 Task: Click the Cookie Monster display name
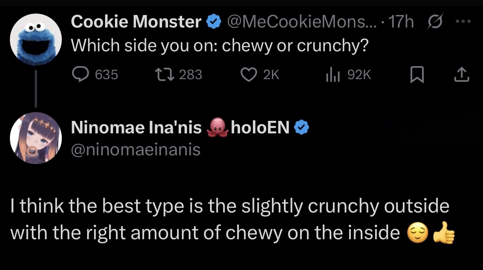[x=136, y=22]
